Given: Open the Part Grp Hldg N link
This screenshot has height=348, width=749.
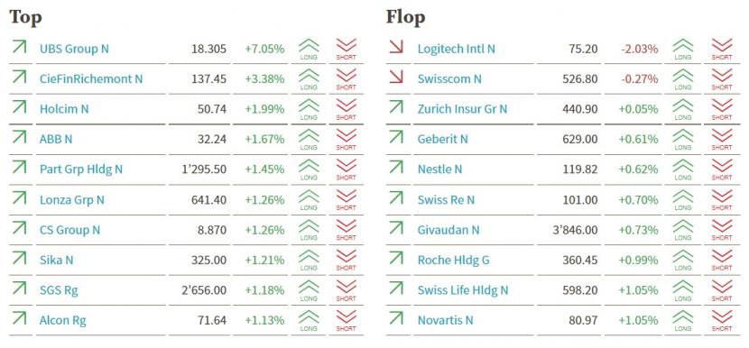Looking at the screenshot, I should tap(81, 169).
